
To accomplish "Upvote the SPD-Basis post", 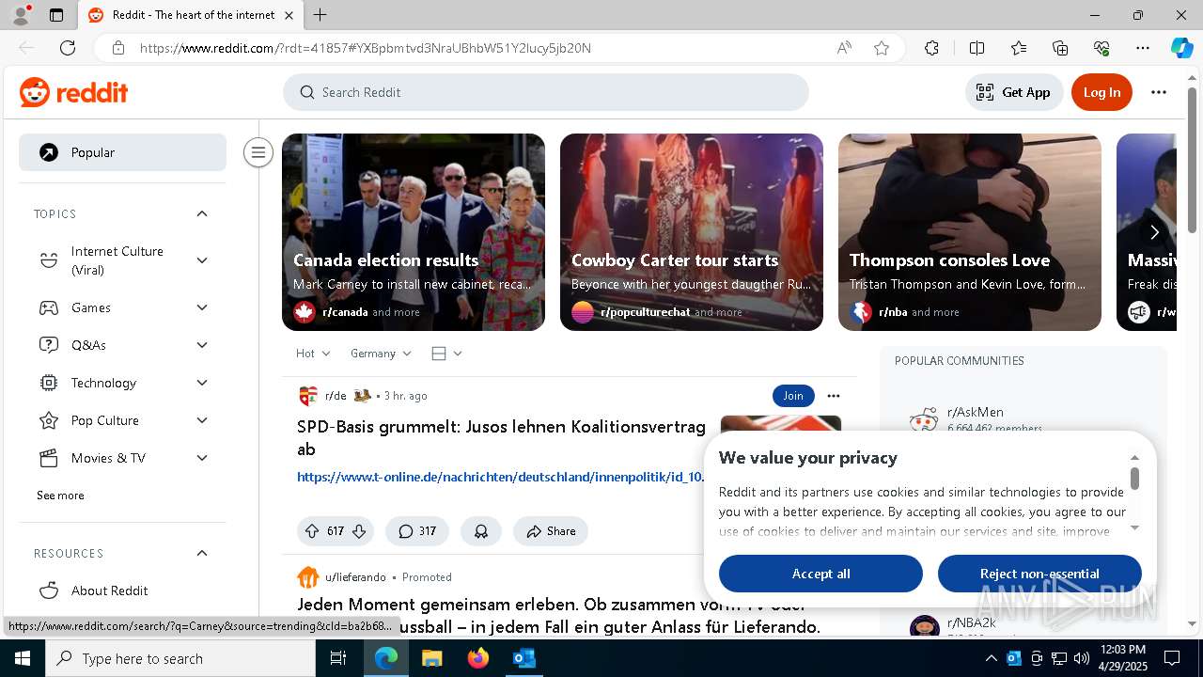I will (312, 531).
